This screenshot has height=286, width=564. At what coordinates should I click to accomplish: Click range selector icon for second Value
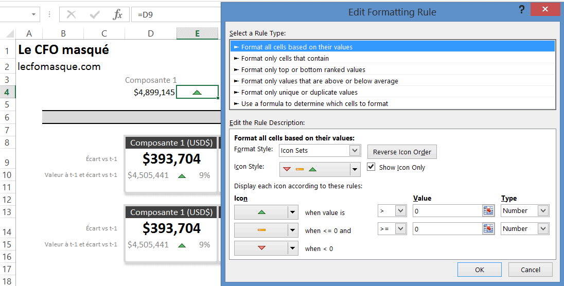pos(488,229)
